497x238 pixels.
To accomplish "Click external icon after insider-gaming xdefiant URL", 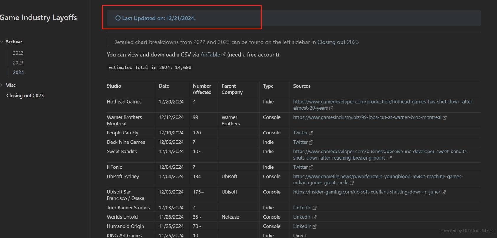I will point(444,192).
